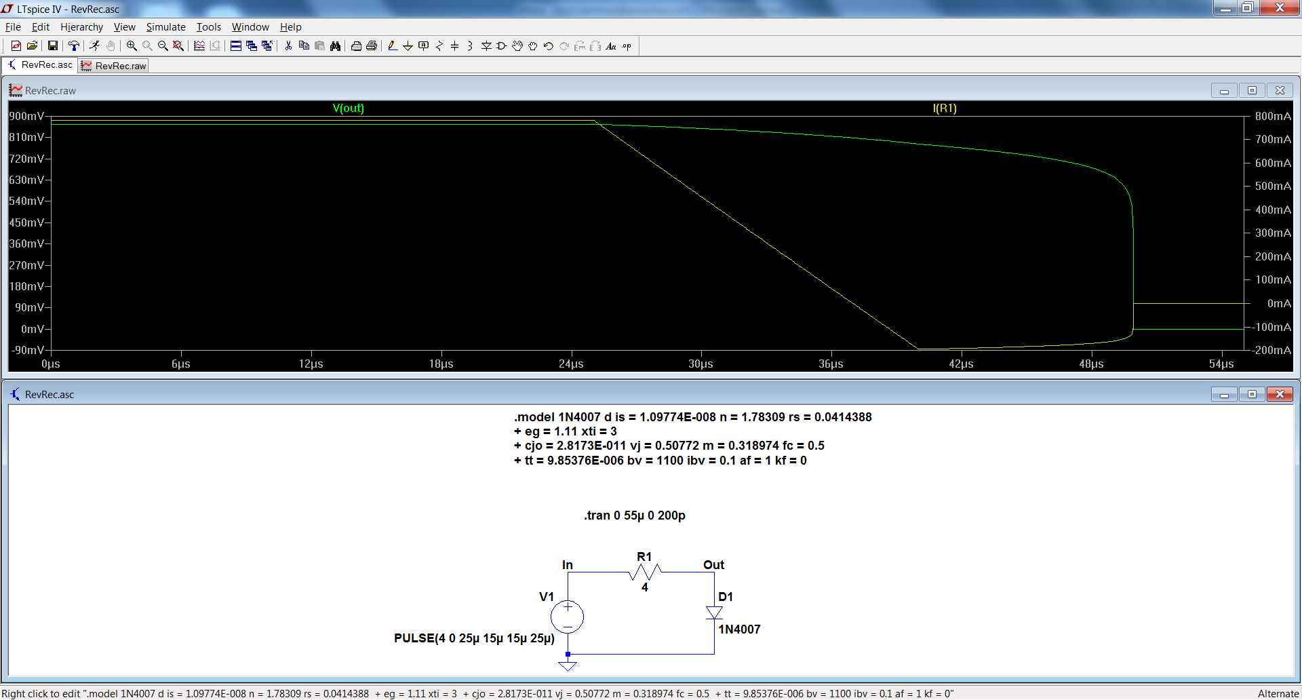Click the Zoom In magnifier icon
This screenshot has width=1302, height=700.
coord(132,46)
